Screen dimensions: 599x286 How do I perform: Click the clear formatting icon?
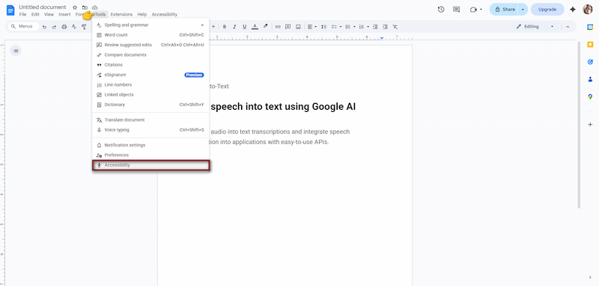[x=395, y=27]
